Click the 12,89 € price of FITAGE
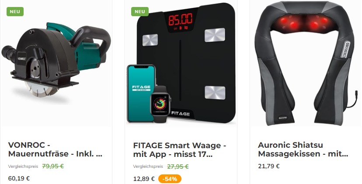The image size is (362, 184). 144,179
